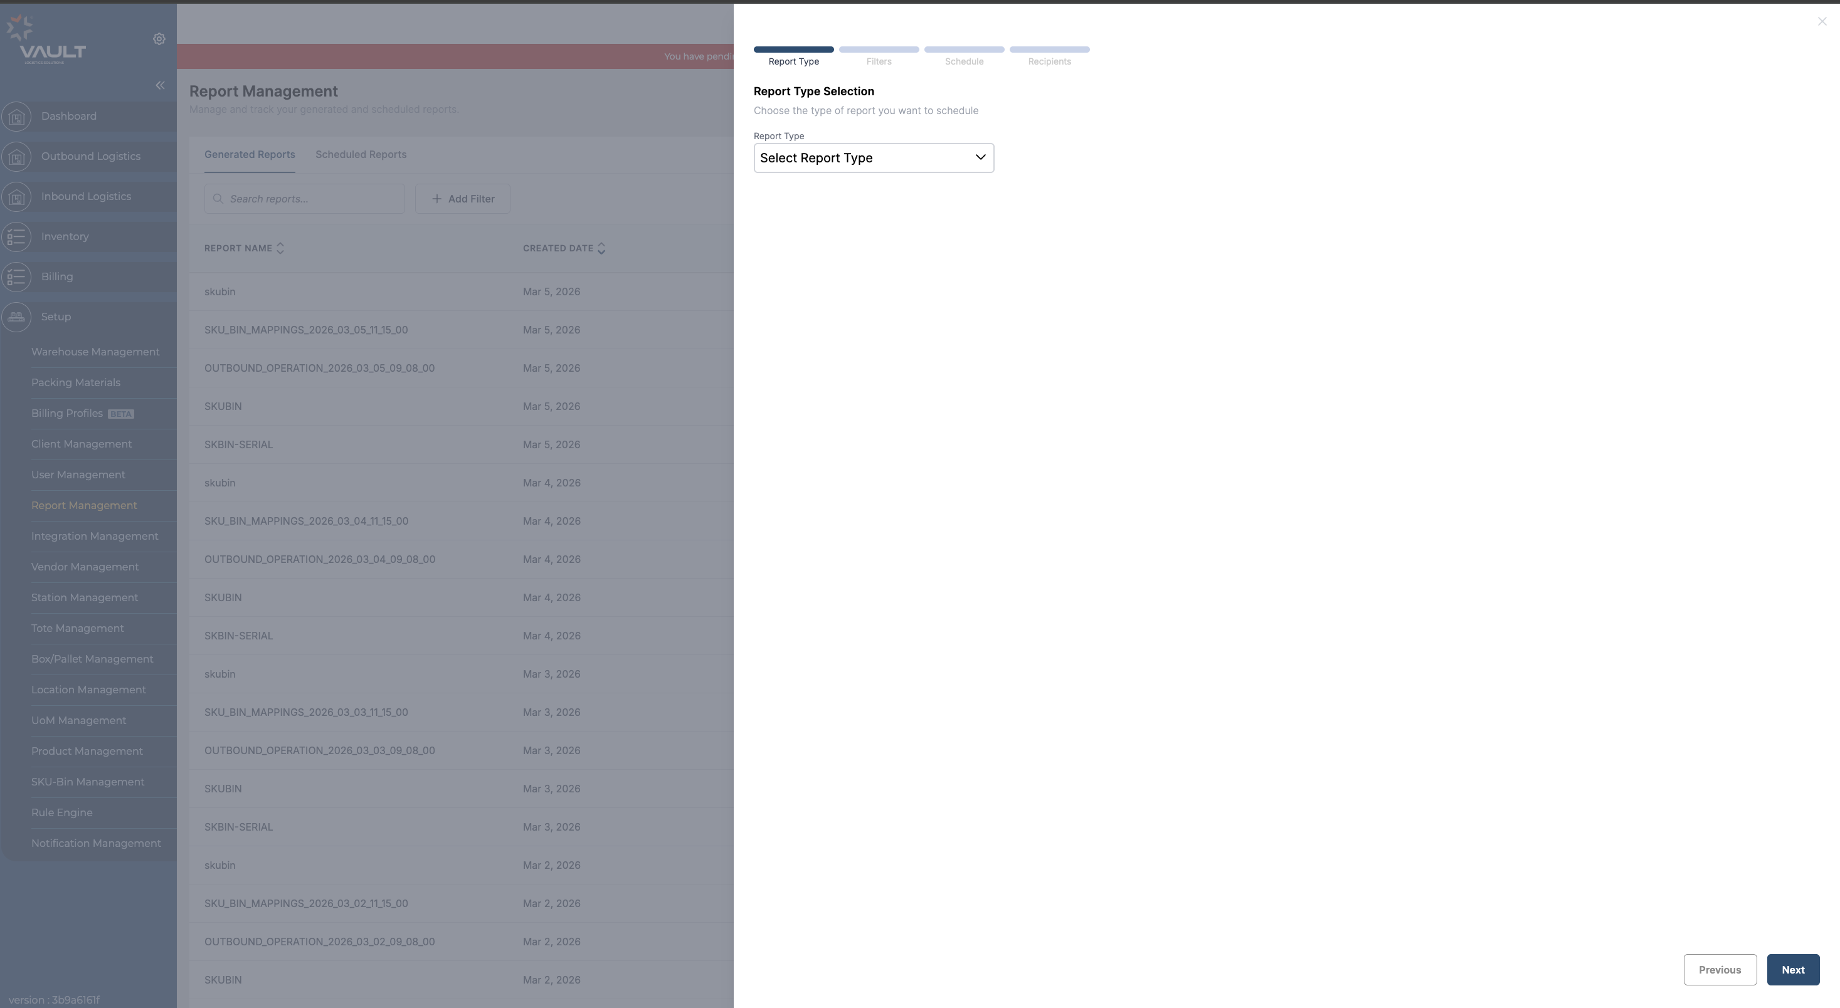Screen dimensions: 1840x1008
Task: Close the schedule panel with the X icon
Action: coord(1821,21)
